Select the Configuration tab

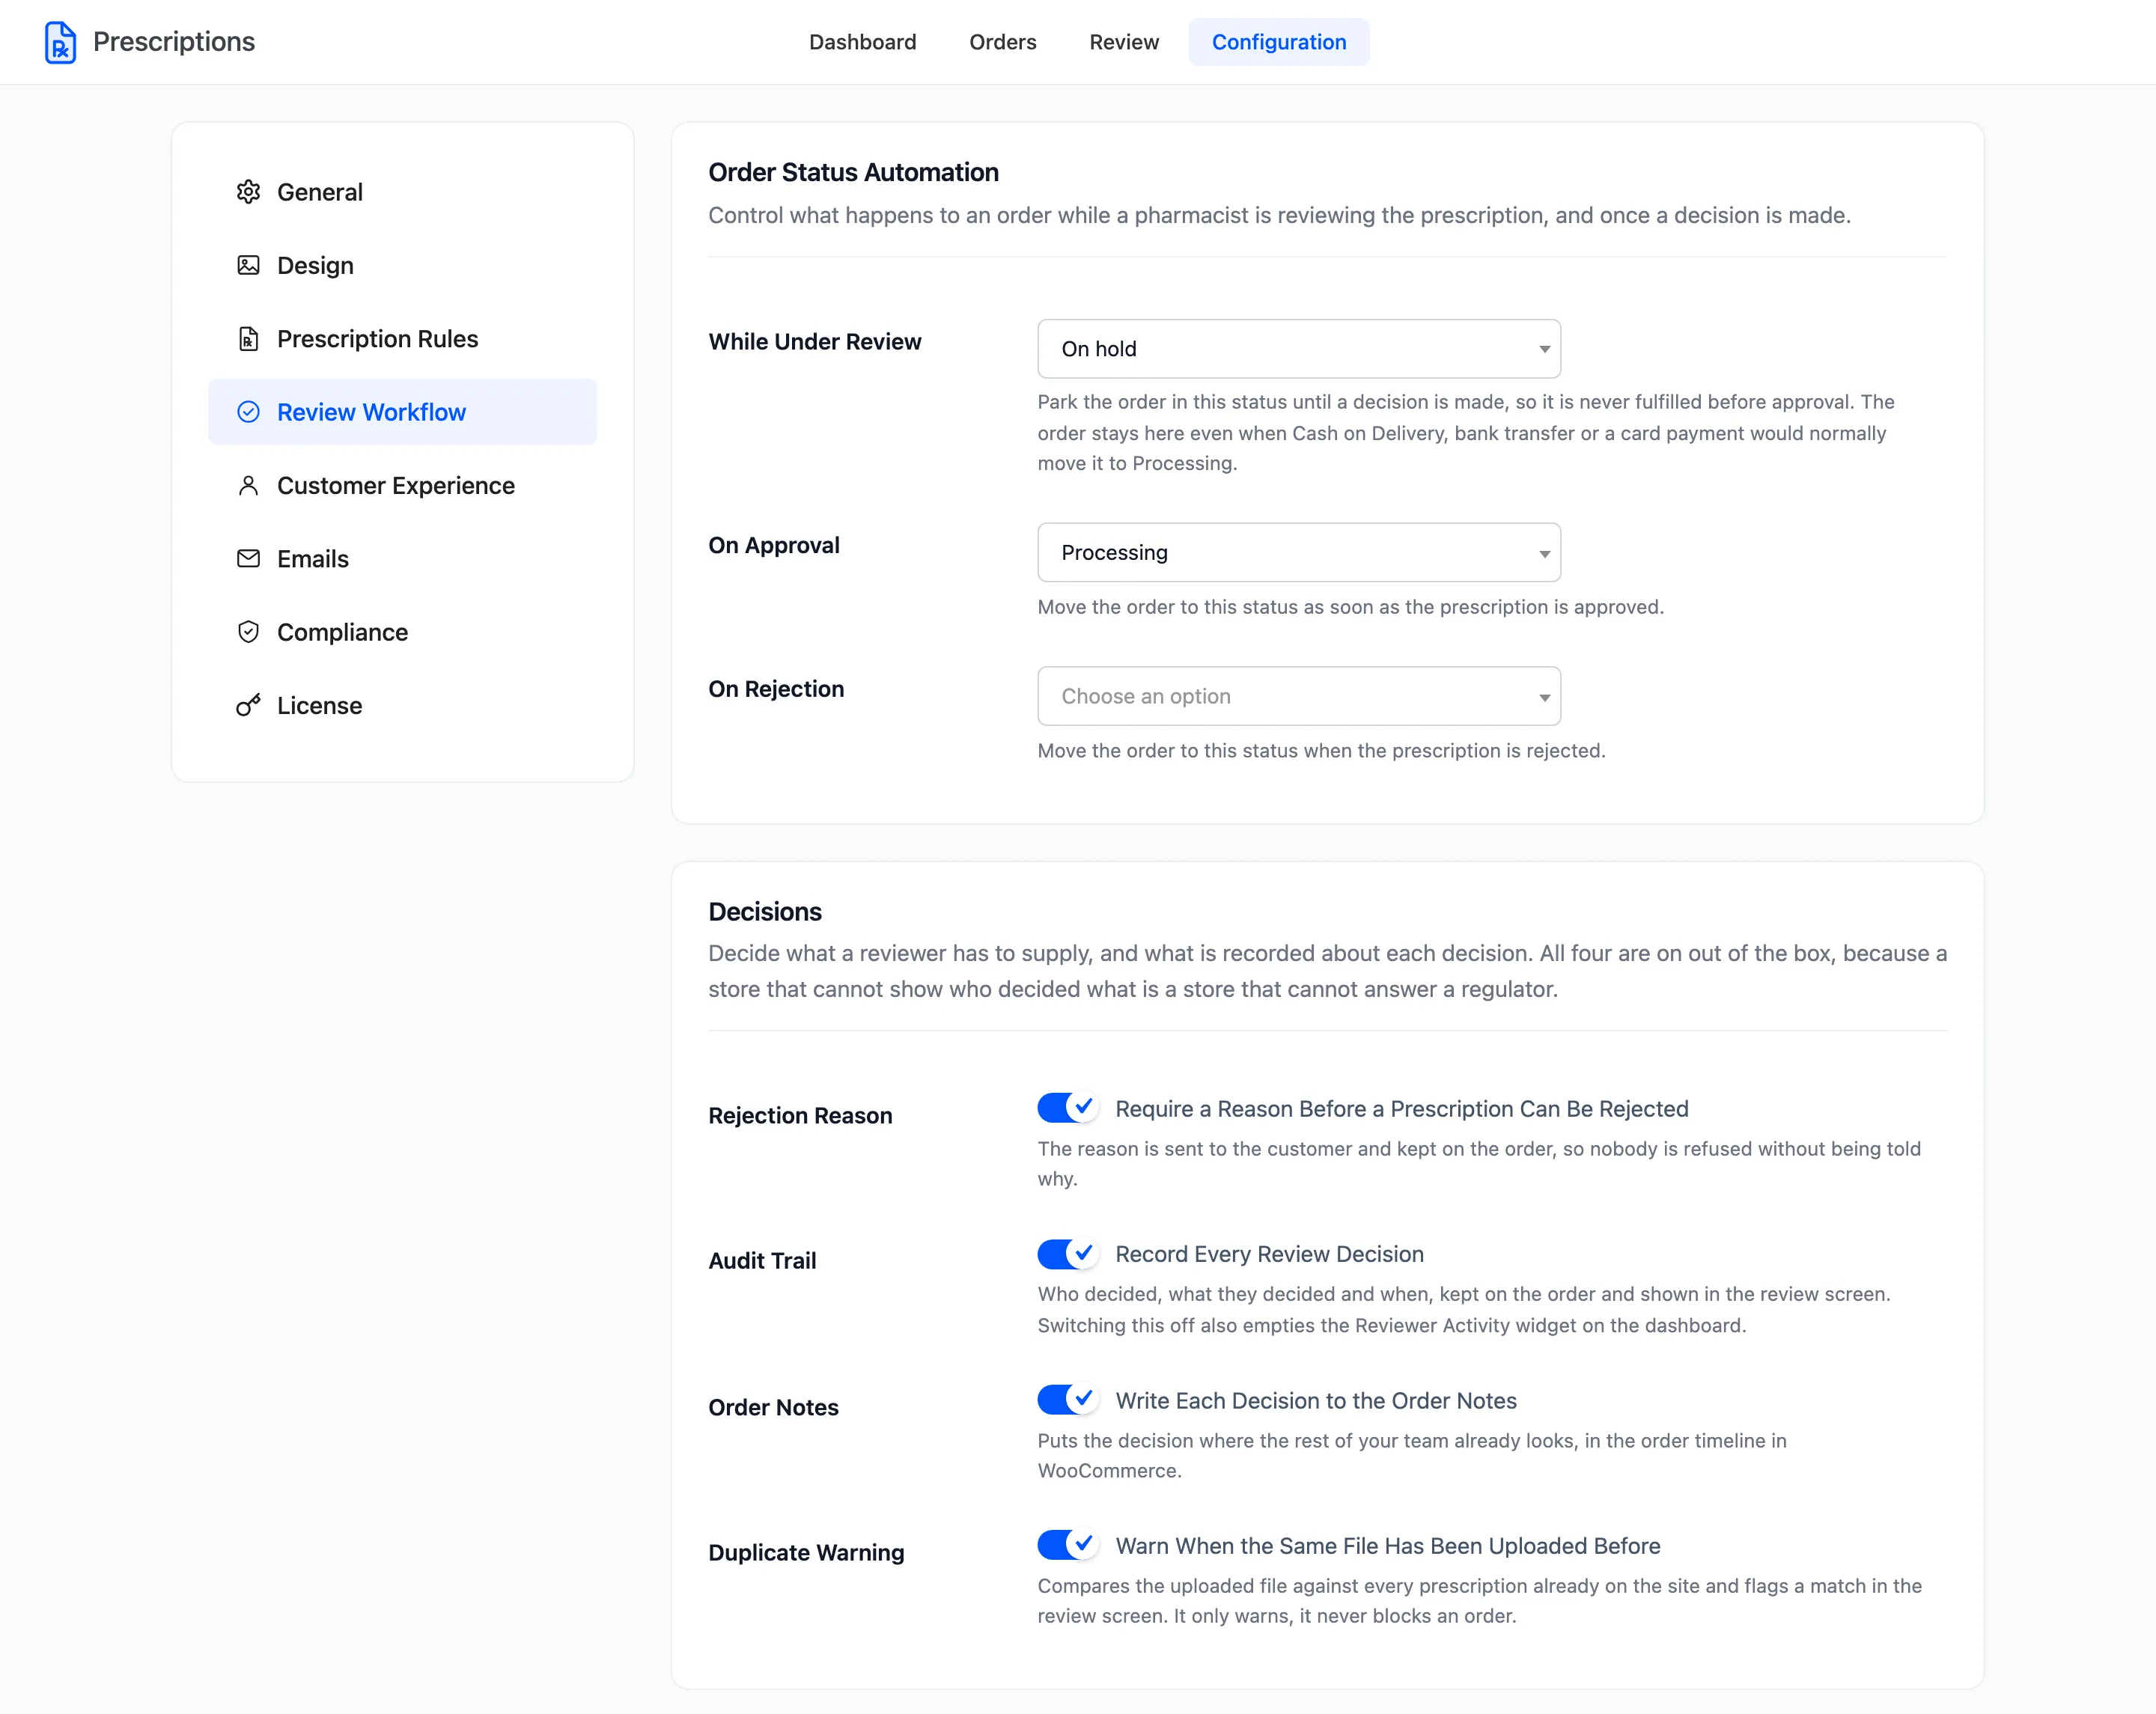(x=1279, y=42)
